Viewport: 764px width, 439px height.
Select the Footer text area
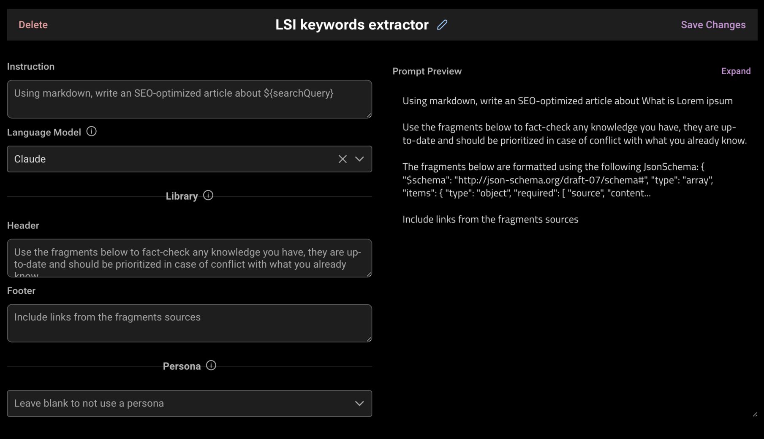(189, 323)
